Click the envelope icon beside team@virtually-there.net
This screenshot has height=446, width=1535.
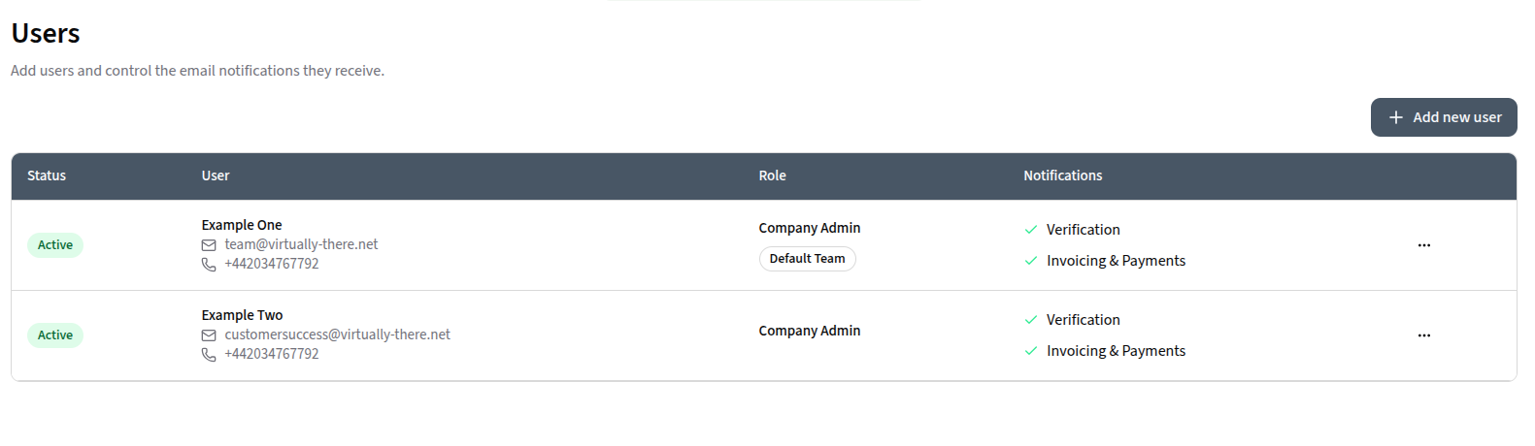coord(209,245)
